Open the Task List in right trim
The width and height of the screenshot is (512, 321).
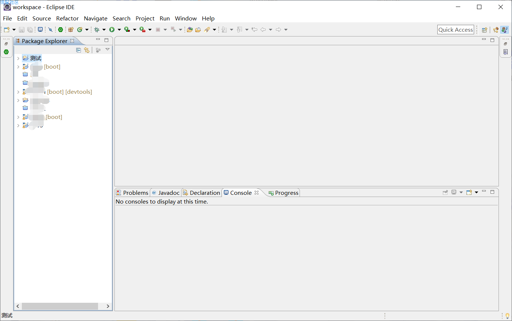click(x=505, y=52)
